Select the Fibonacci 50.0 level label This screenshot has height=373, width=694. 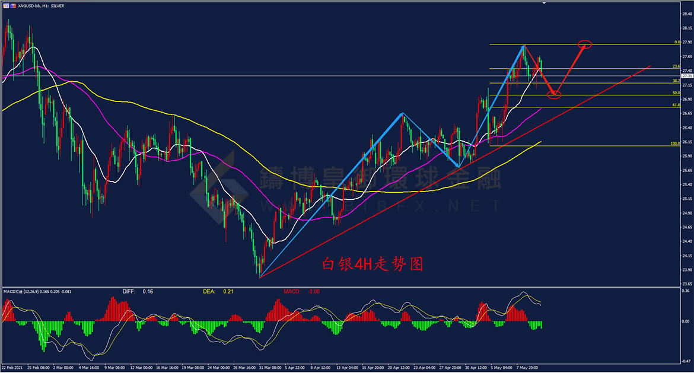(x=676, y=93)
